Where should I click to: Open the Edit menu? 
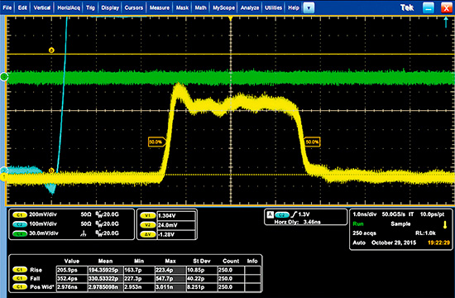pyautogui.click(x=22, y=7)
